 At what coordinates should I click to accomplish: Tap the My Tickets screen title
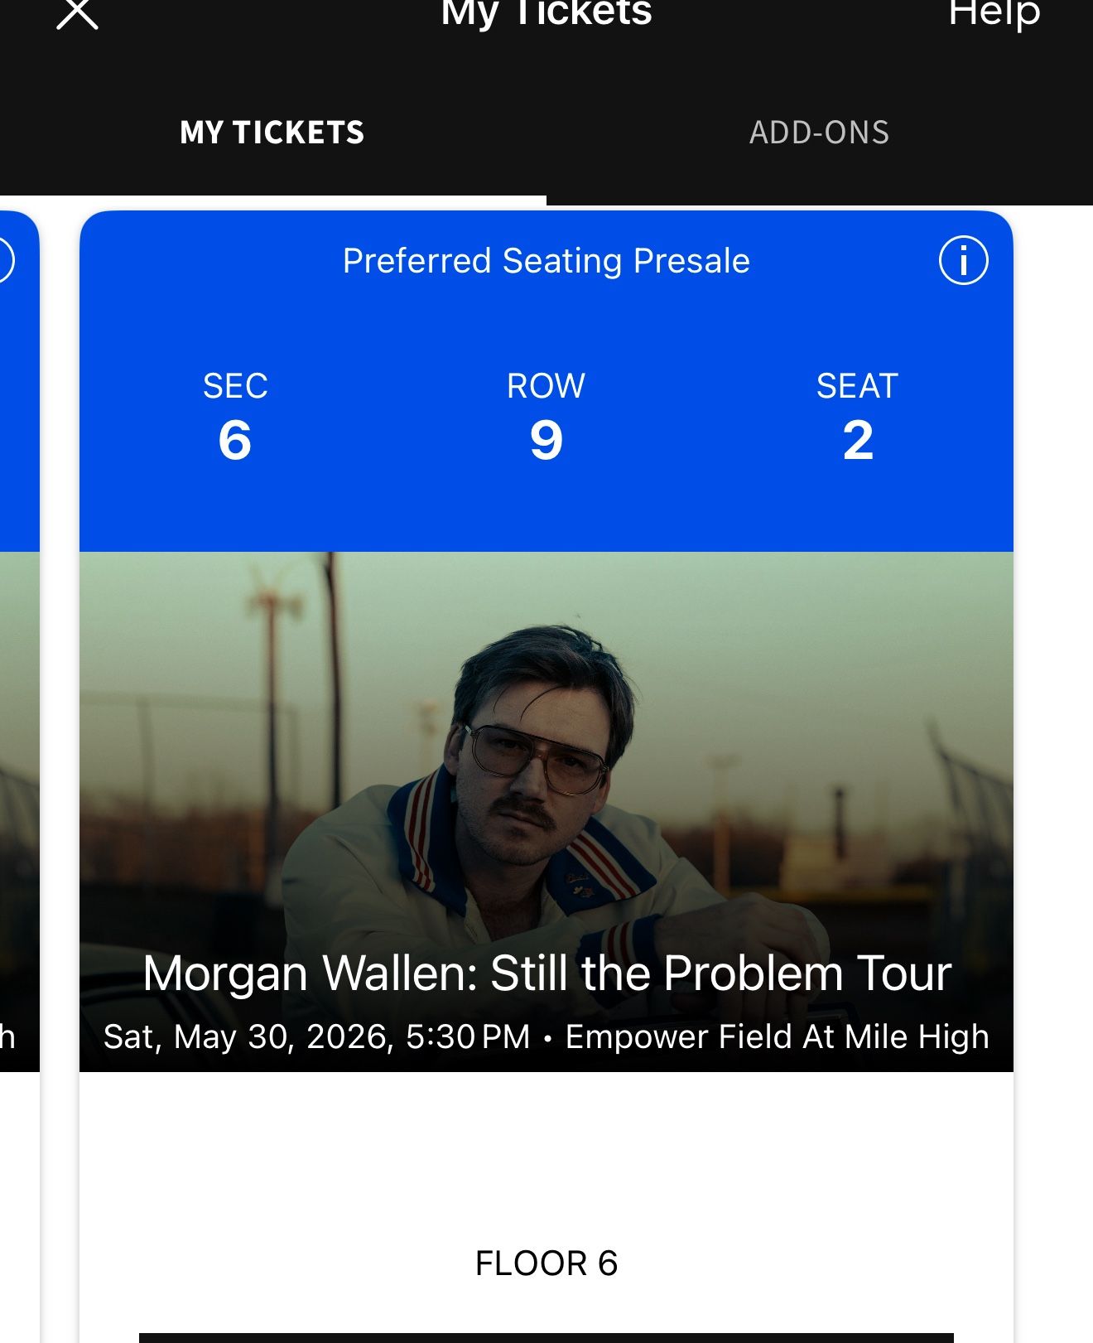546,13
